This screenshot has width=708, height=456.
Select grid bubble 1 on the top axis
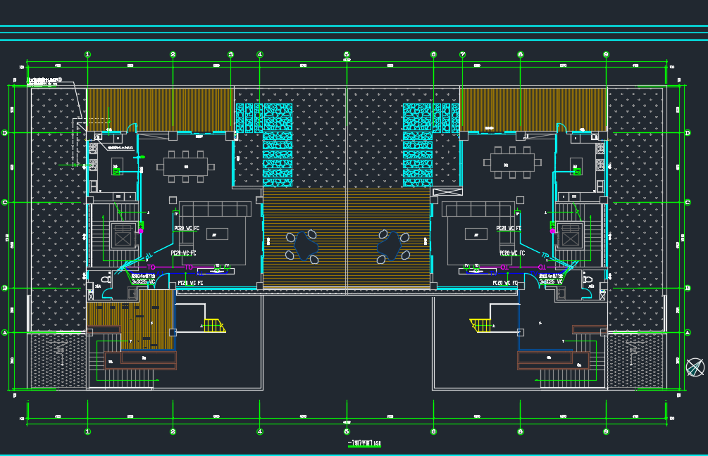tap(87, 55)
